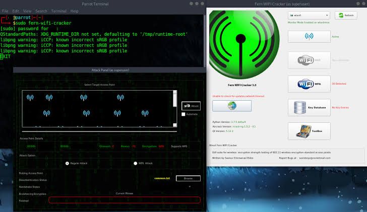Viewport: 367px width, 212px height.
Task: Open the WiFi WEP attack button
Action: [x=309, y=60]
